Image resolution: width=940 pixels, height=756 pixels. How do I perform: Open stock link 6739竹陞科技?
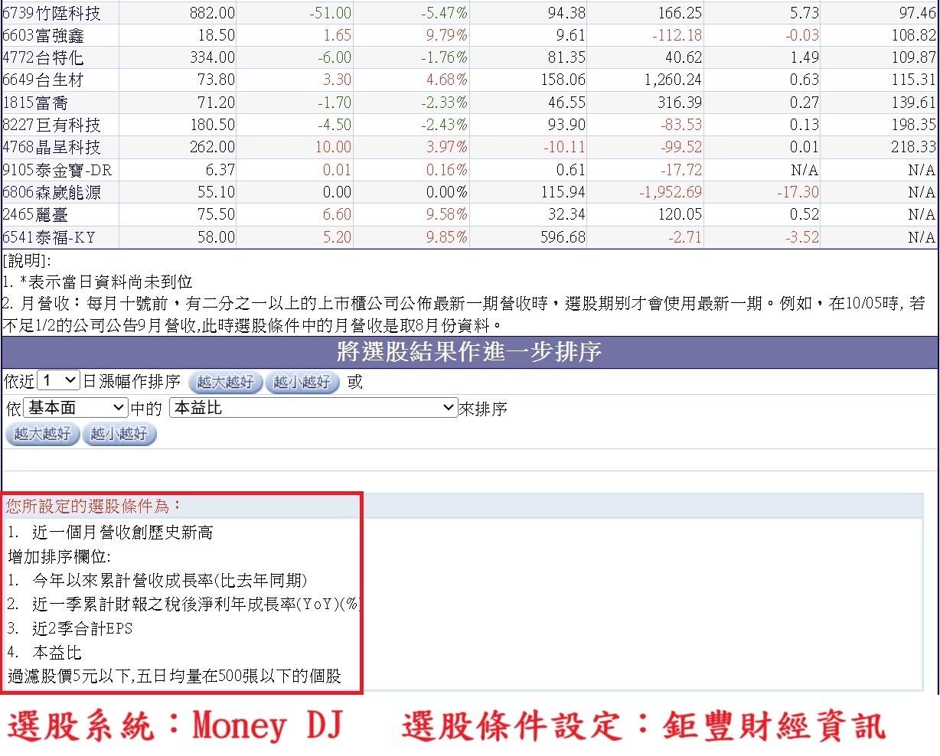point(51,13)
